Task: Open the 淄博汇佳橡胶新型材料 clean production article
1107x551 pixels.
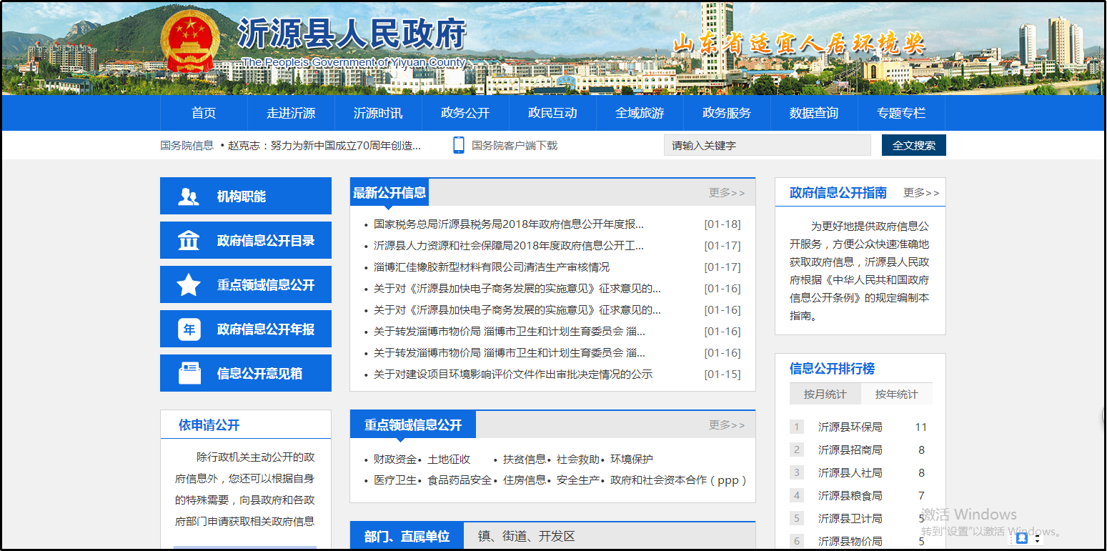Action: click(x=491, y=267)
